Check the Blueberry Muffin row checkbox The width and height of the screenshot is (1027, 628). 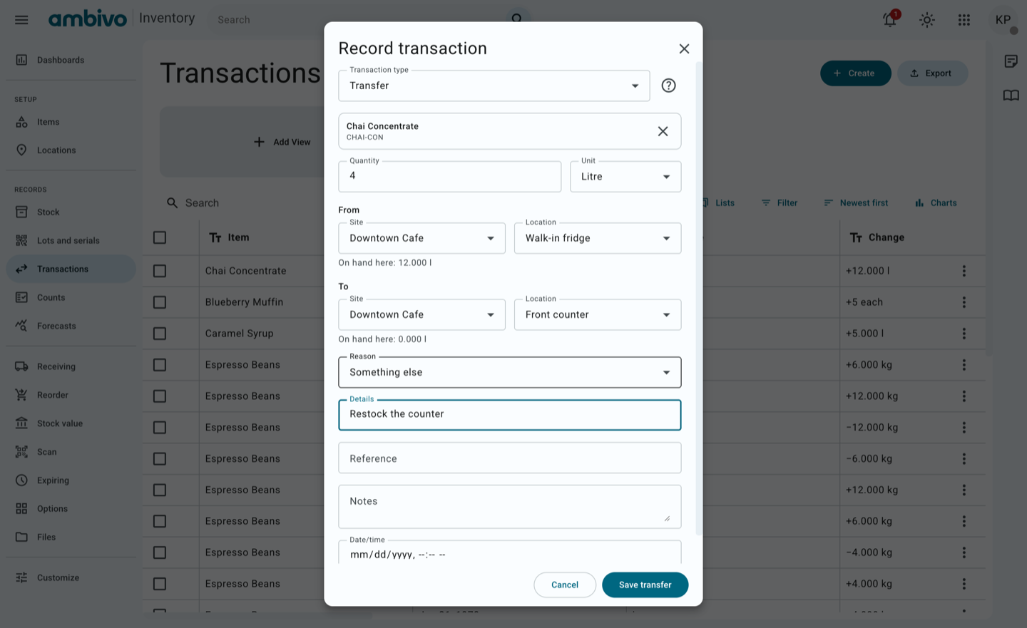click(x=160, y=302)
